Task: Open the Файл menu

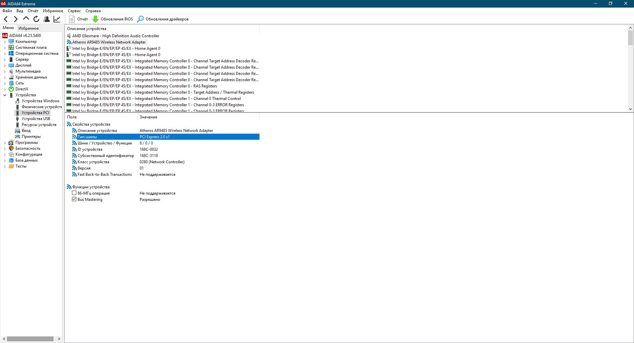Action: pos(7,11)
